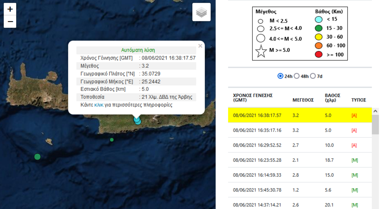
Task: Open the map layers switcher
Action: point(201,12)
